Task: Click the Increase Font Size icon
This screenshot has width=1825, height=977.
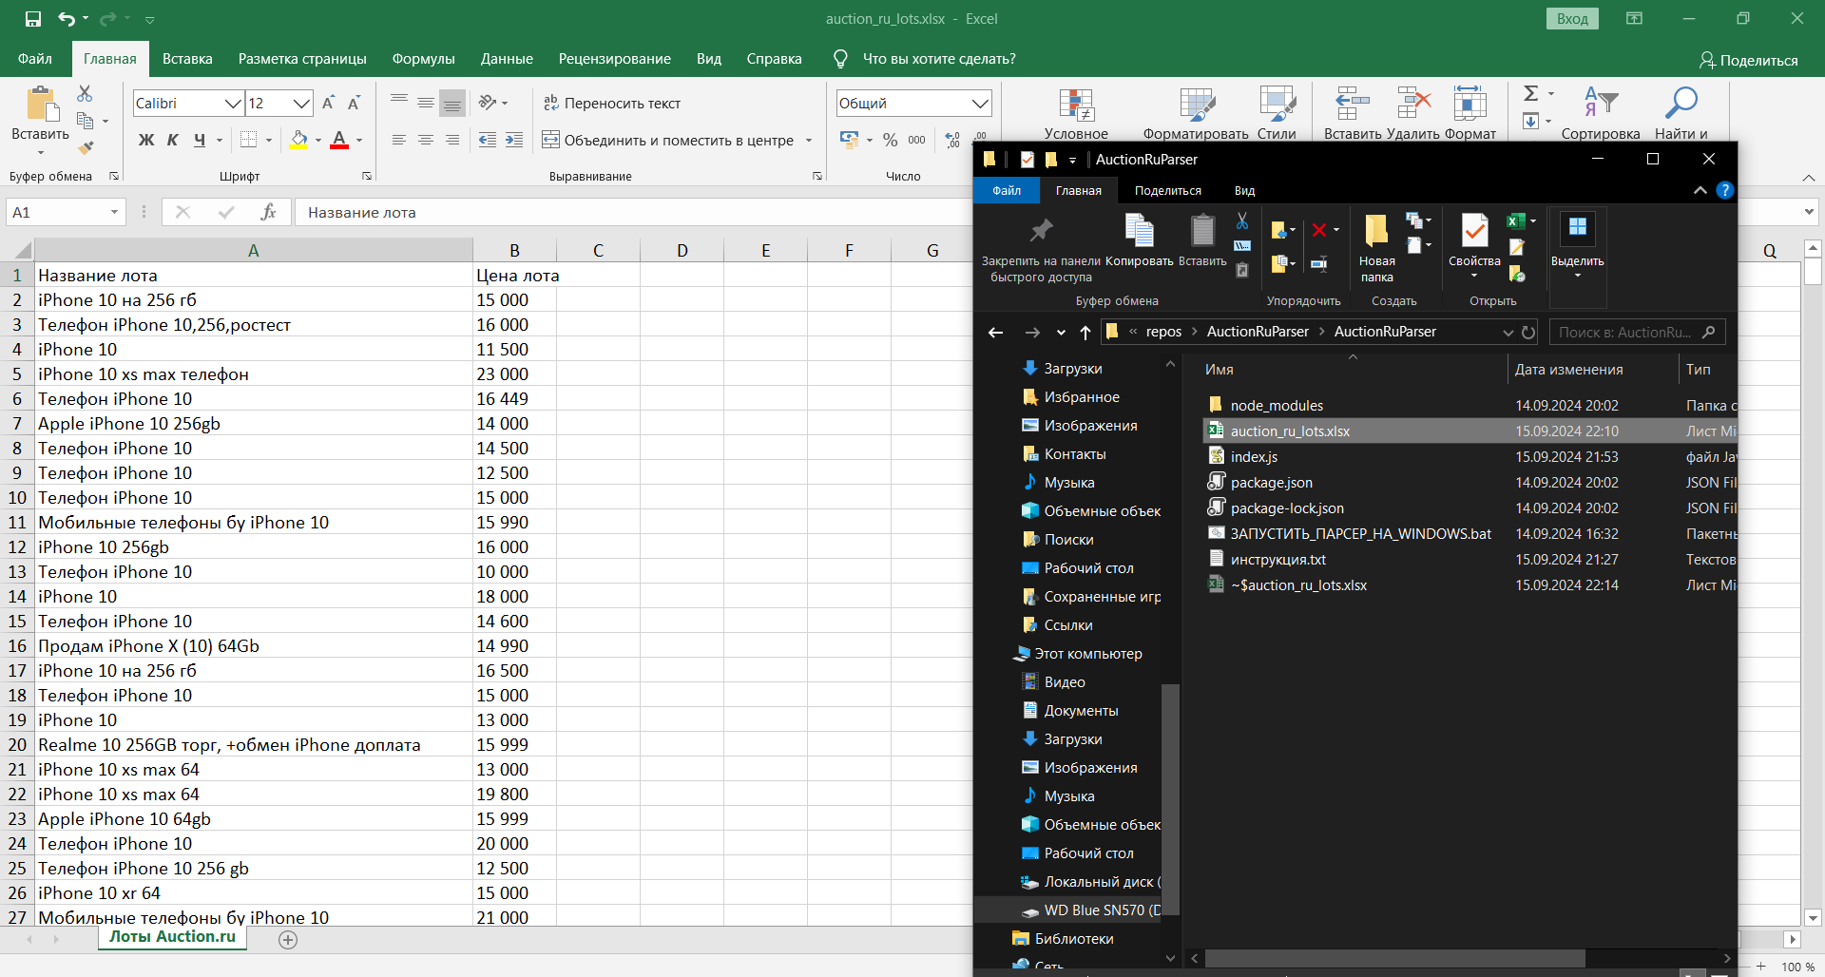Action: pyautogui.click(x=328, y=103)
